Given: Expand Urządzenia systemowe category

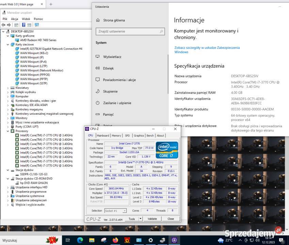Looking at the screenshot, I should (x=8, y=196).
